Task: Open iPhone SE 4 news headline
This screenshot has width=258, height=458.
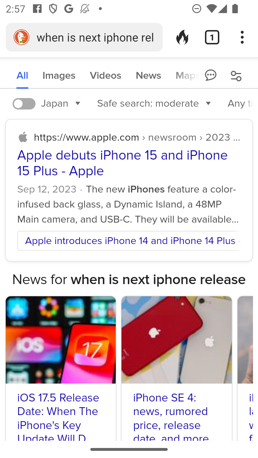Action: (171, 418)
